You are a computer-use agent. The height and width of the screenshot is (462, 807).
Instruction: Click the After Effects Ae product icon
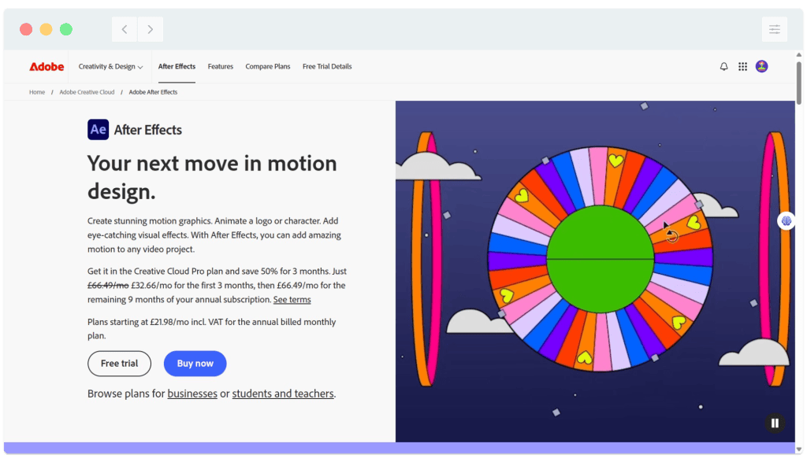pos(98,130)
